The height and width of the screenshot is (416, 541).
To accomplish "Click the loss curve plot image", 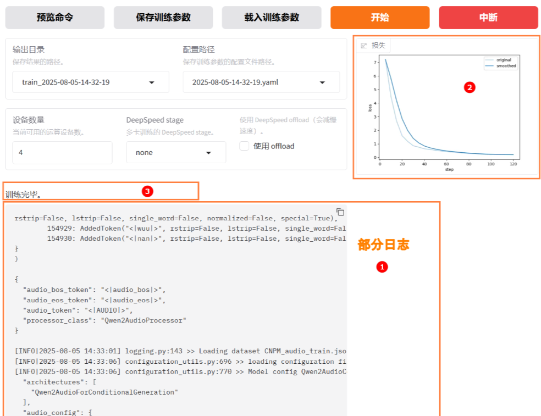I will click(x=445, y=112).
